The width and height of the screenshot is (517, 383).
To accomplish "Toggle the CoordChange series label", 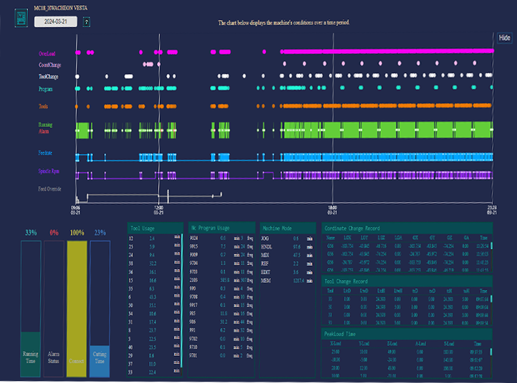I will click(50, 65).
